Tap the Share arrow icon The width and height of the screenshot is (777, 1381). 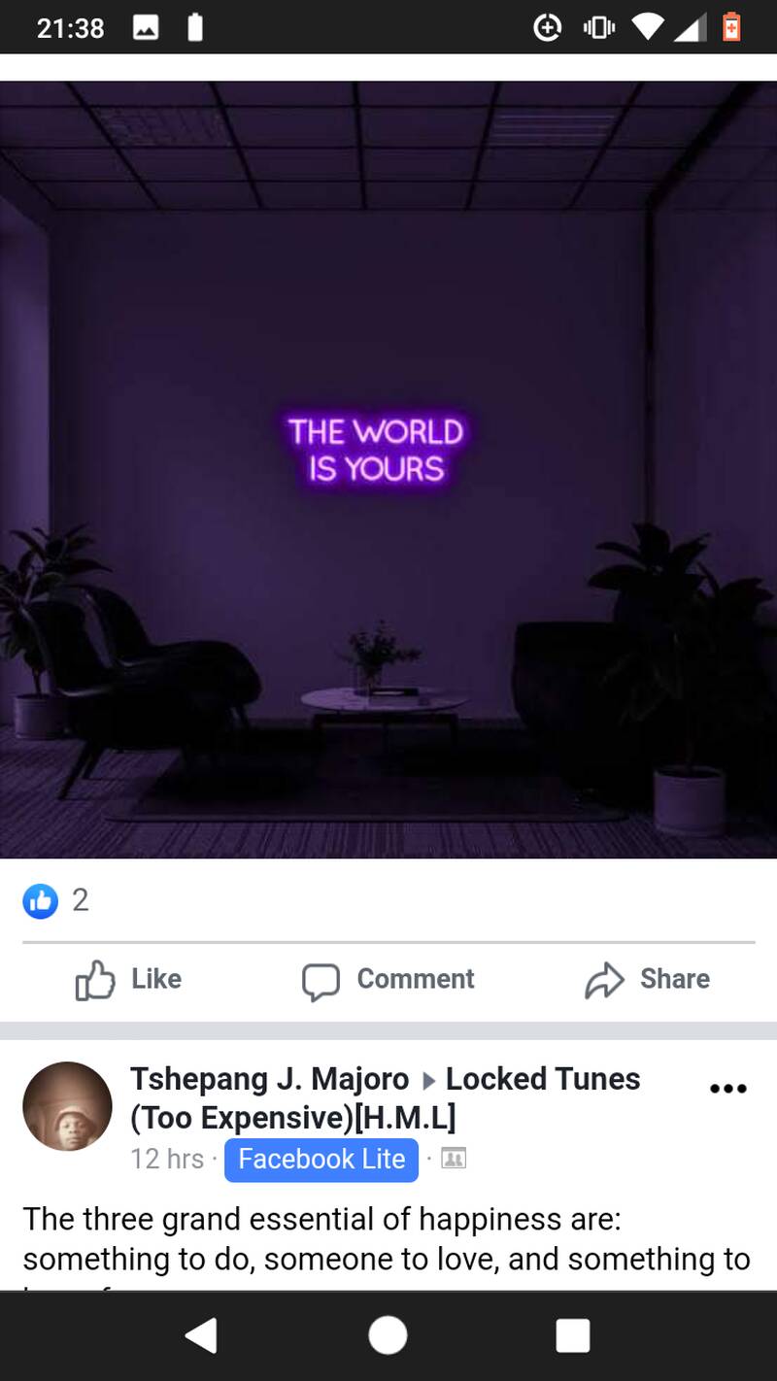click(604, 980)
